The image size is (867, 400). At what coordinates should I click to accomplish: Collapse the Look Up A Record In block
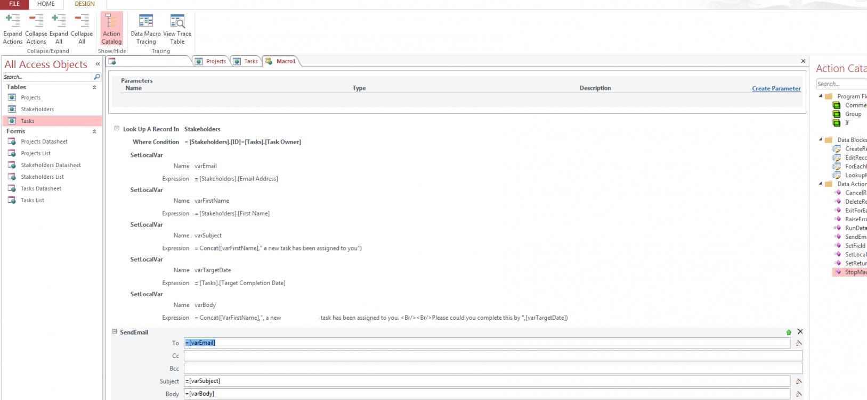click(117, 128)
